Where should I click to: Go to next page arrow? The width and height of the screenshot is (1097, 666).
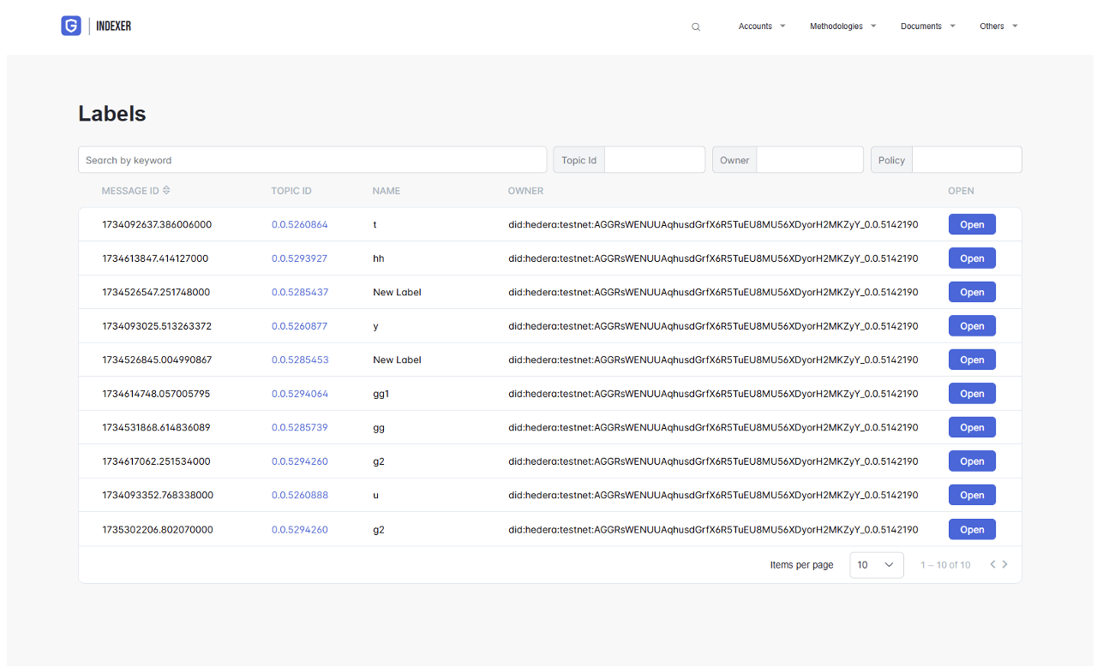click(1005, 564)
